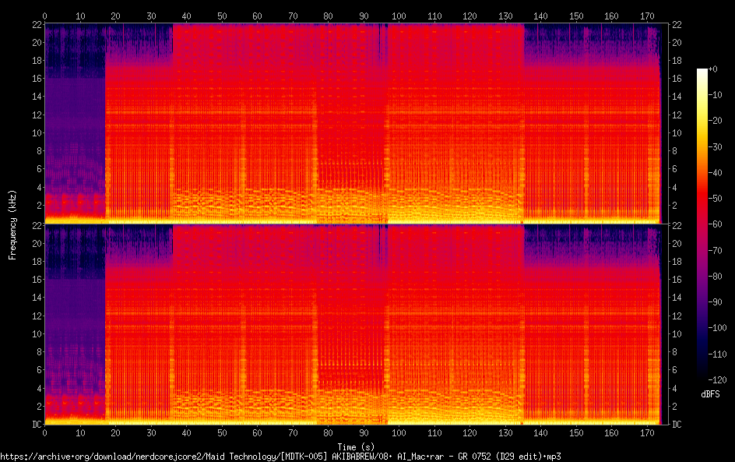Screen dimensions: 735x462
Task: Click the 'DC' label on bottom-left axis
Action: [35, 424]
